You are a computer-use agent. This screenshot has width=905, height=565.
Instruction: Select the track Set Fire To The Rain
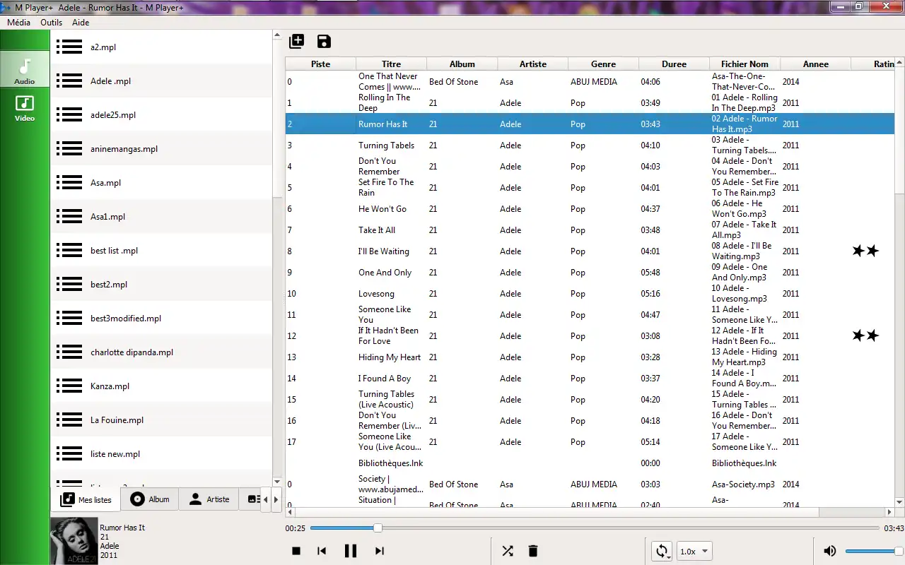point(590,187)
